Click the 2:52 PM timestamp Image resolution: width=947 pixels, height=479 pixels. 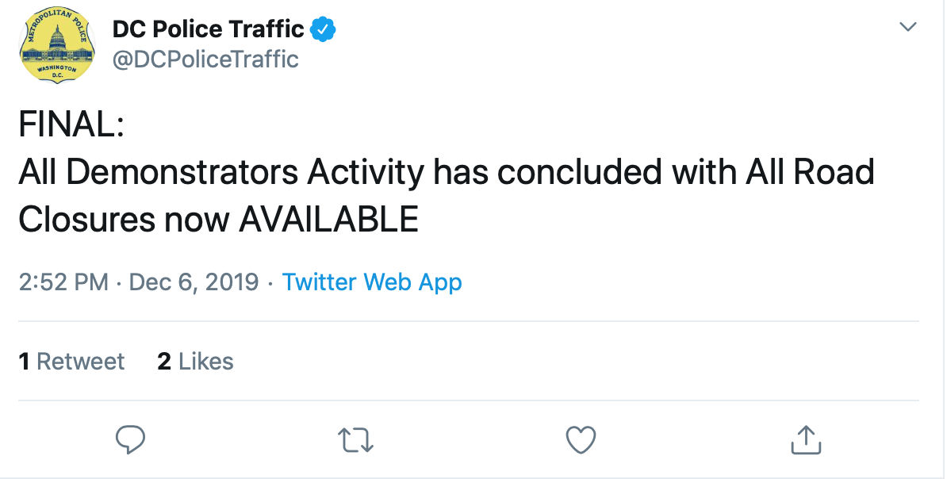click(x=63, y=282)
